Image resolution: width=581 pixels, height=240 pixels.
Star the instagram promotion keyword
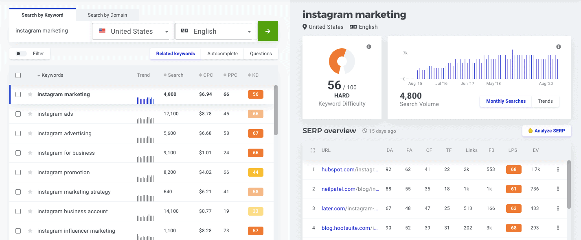click(30, 173)
